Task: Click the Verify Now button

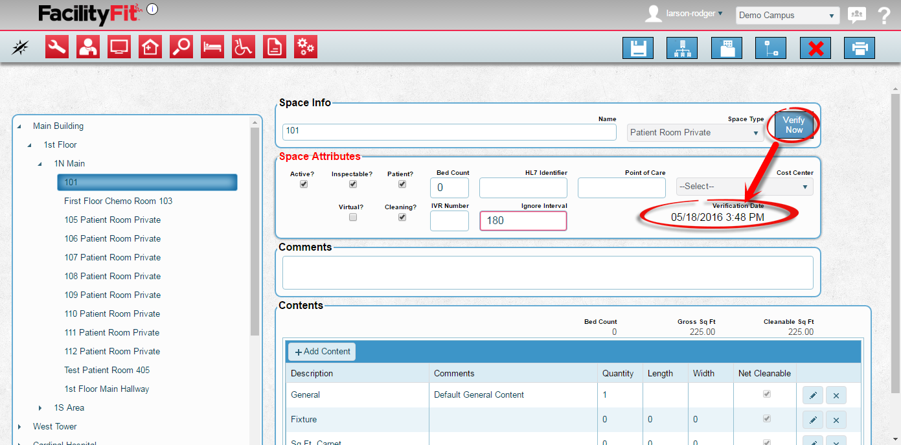Action: (793, 125)
